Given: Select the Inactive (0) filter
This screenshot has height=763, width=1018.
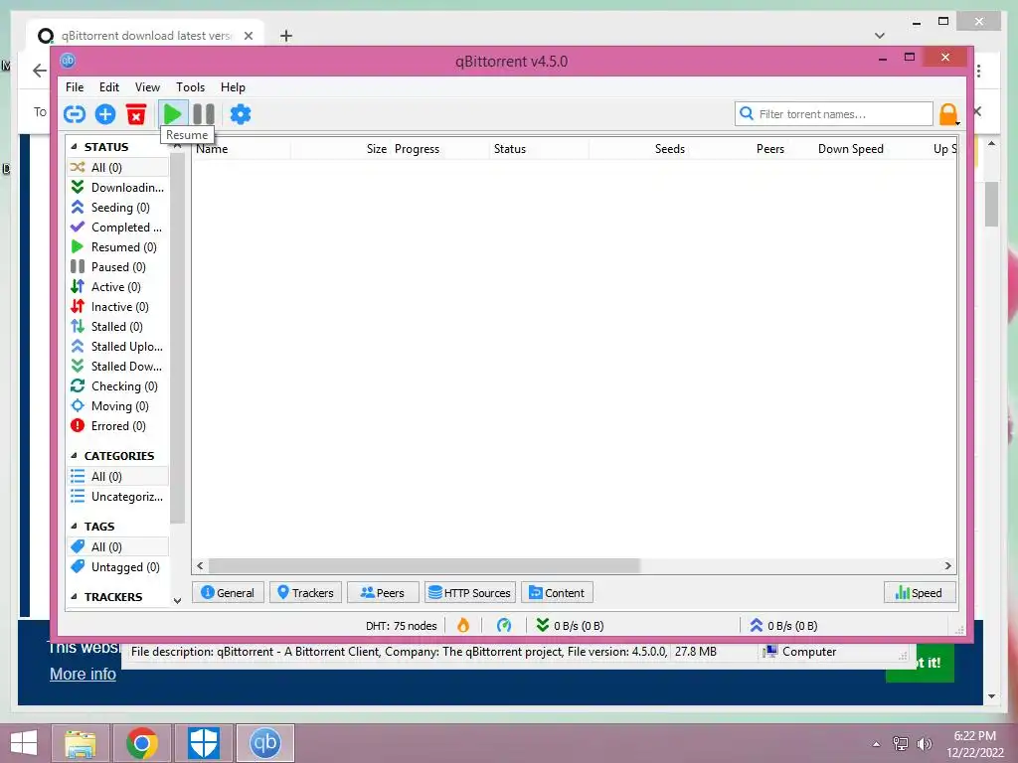Looking at the screenshot, I should [117, 307].
